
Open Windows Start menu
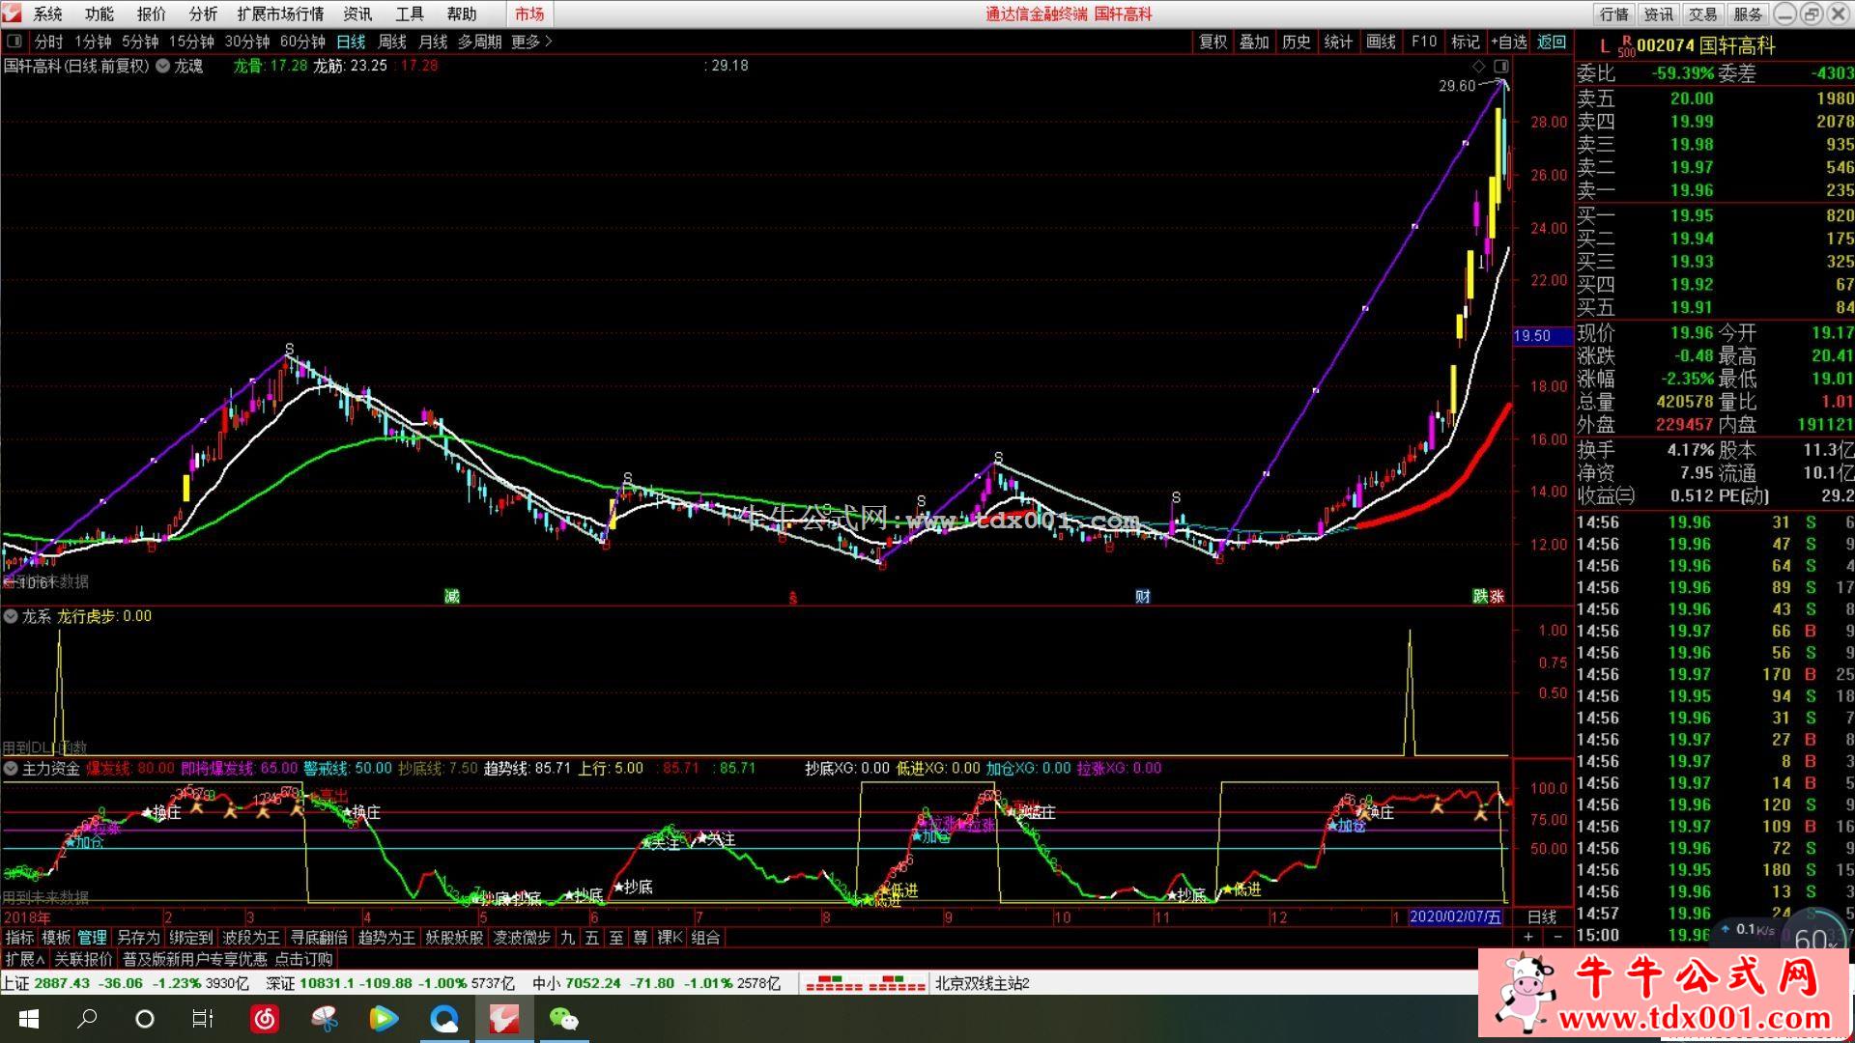(28, 1019)
